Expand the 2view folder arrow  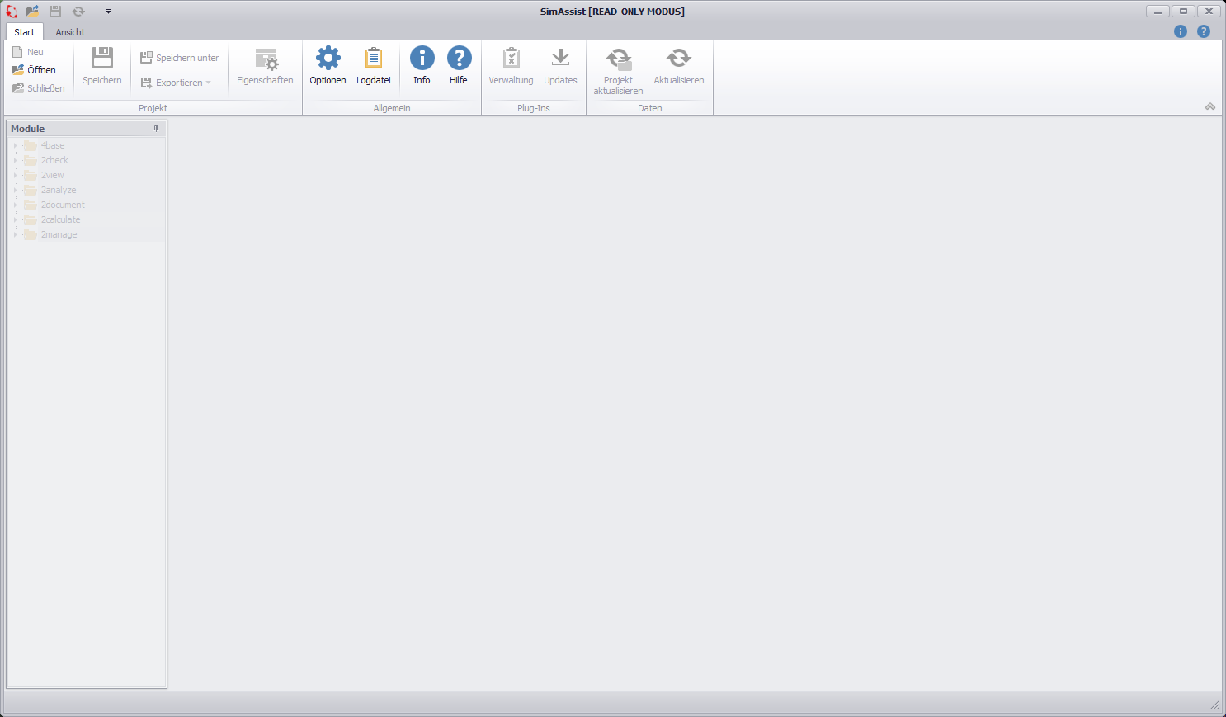pyautogui.click(x=15, y=175)
